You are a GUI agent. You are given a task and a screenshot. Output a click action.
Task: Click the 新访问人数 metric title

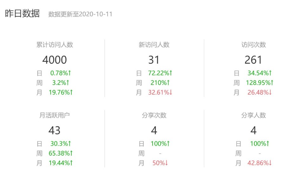[x=154, y=45]
